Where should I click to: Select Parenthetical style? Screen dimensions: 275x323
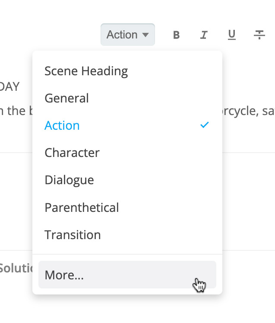pyautogui.click(x=127, y=208)
